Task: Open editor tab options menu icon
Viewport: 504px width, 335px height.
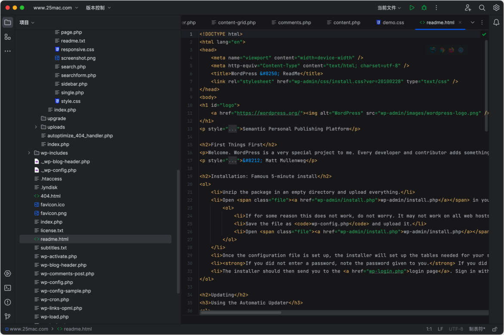Action: coord(482,22)
